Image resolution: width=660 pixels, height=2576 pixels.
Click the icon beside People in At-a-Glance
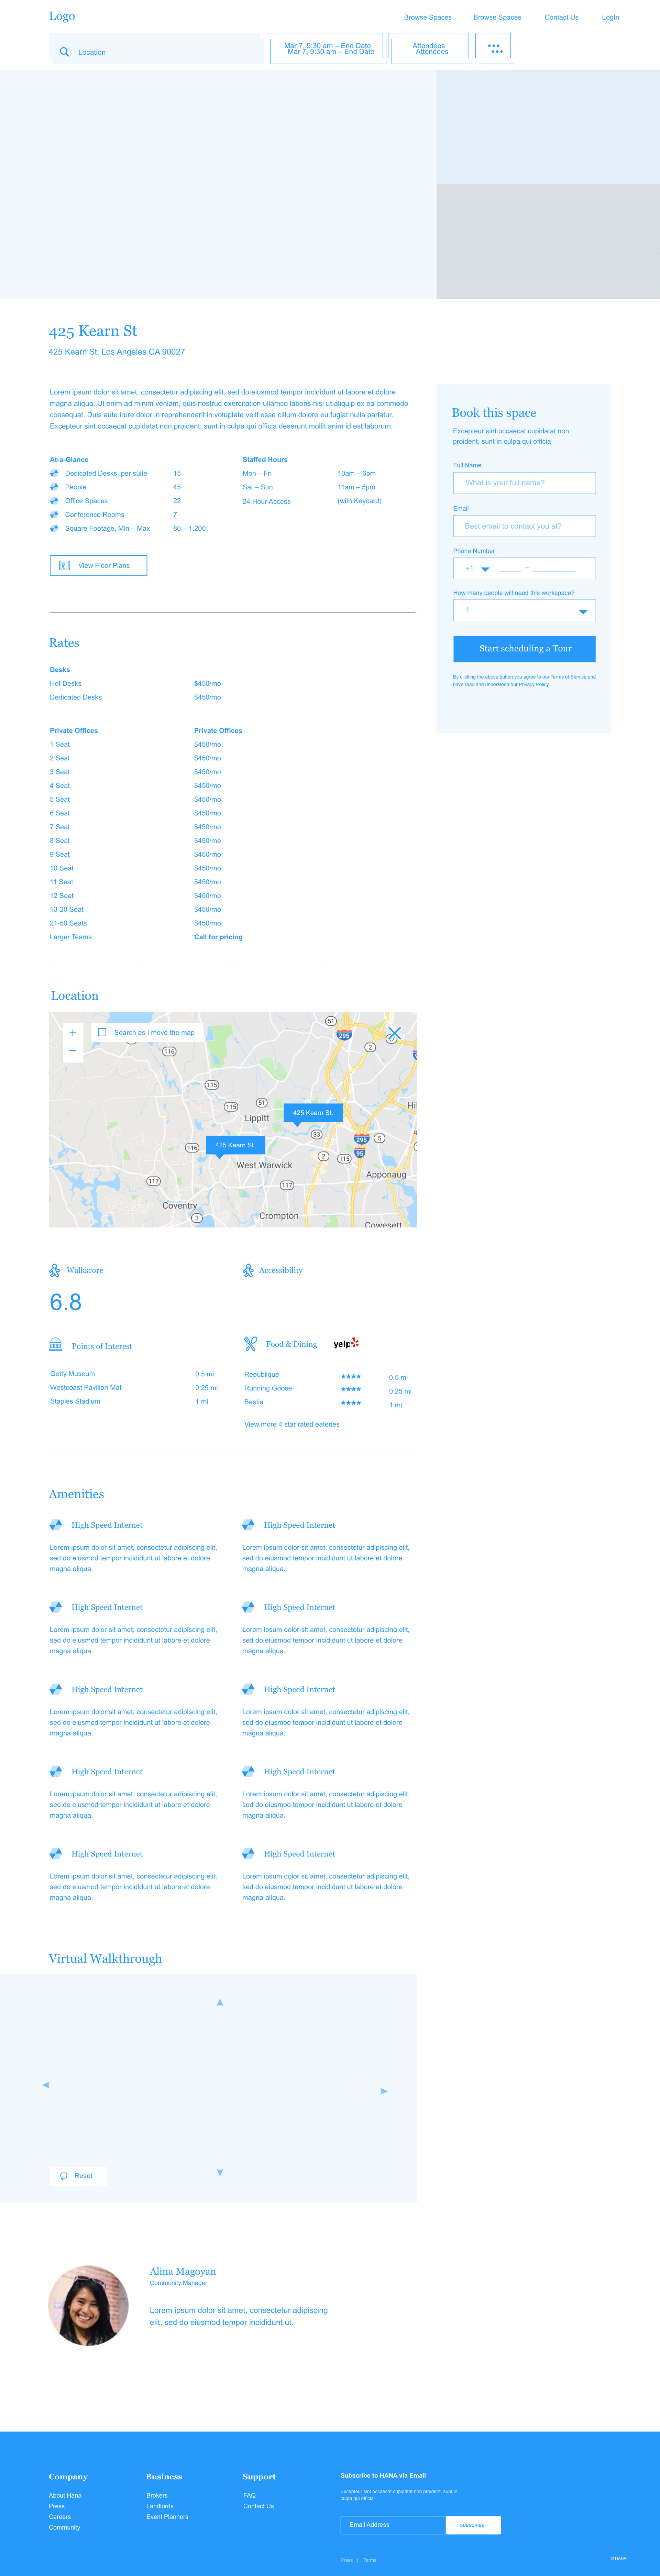pyautogui.click(x=54, y=487)
